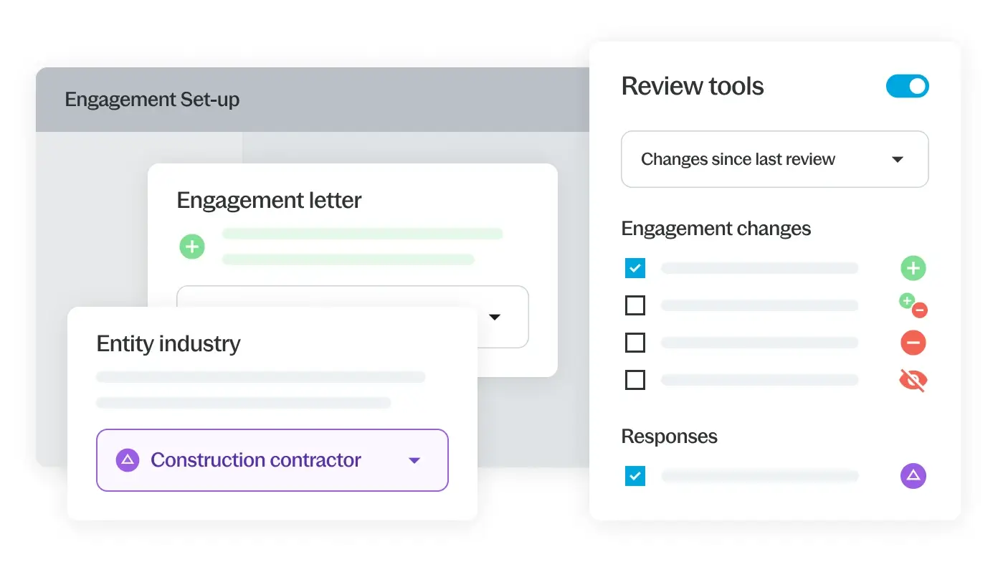
Task: Expand the Construction contractor dropdown arrow
Action: click(414, 461)
